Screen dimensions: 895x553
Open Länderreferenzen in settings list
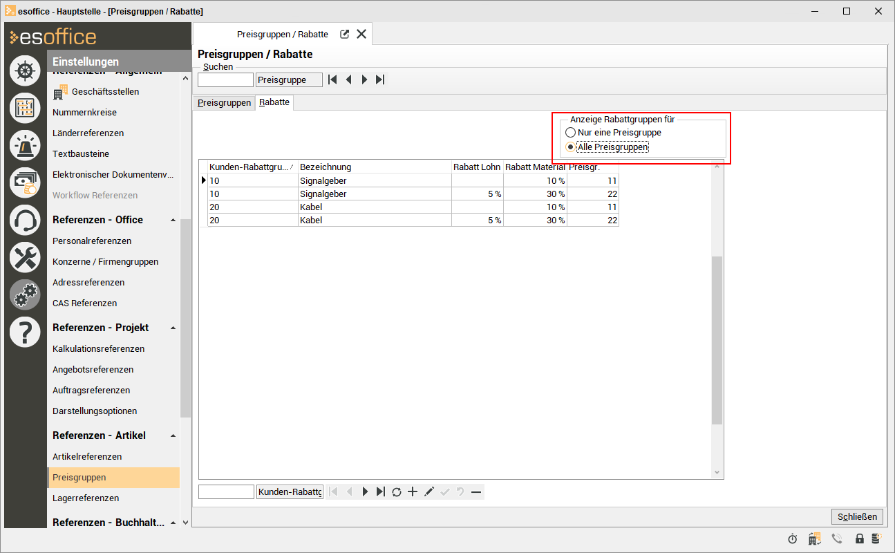tap(88, 133)
